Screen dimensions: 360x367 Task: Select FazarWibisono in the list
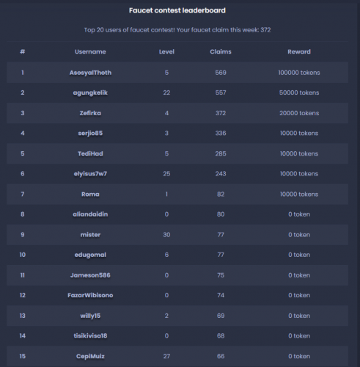coord(90,295)
